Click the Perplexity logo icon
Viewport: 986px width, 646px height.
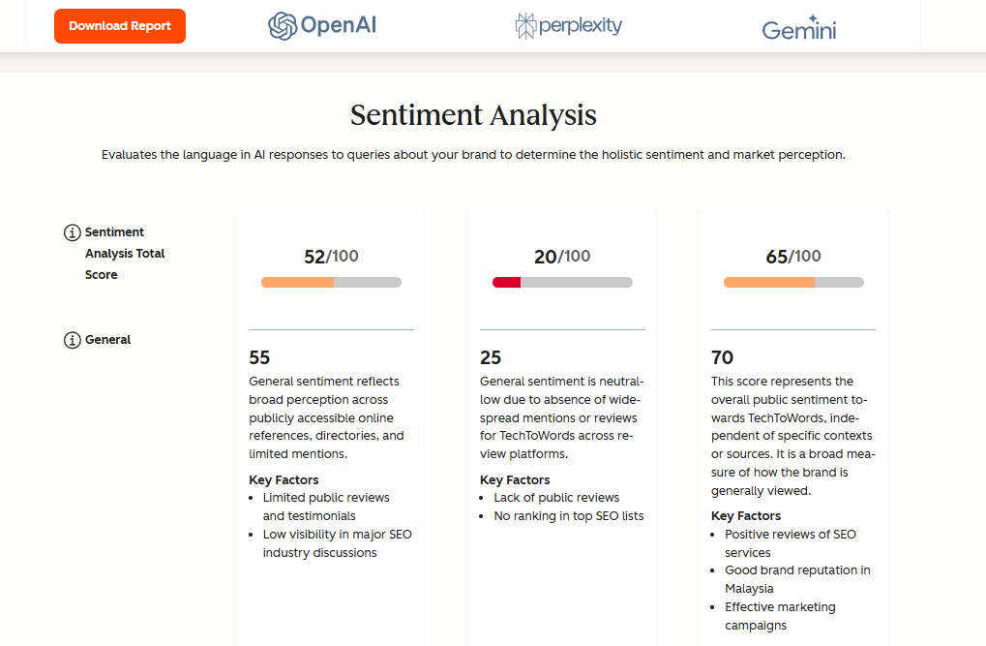pyautogui.click(x=526, y=26)
